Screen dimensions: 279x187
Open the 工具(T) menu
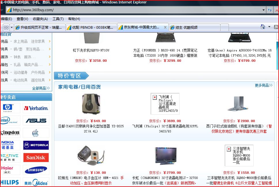[x=58, y=19]
